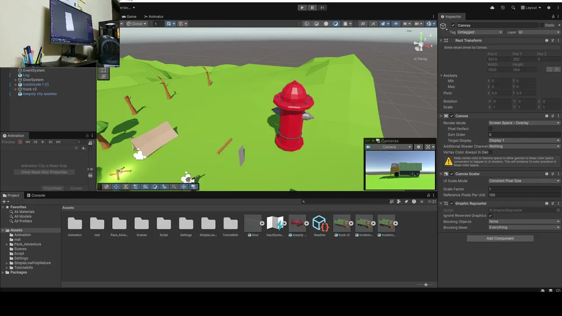Switch to the Curves view
This screenshot has height=316, width=562.
coord(76,188)
